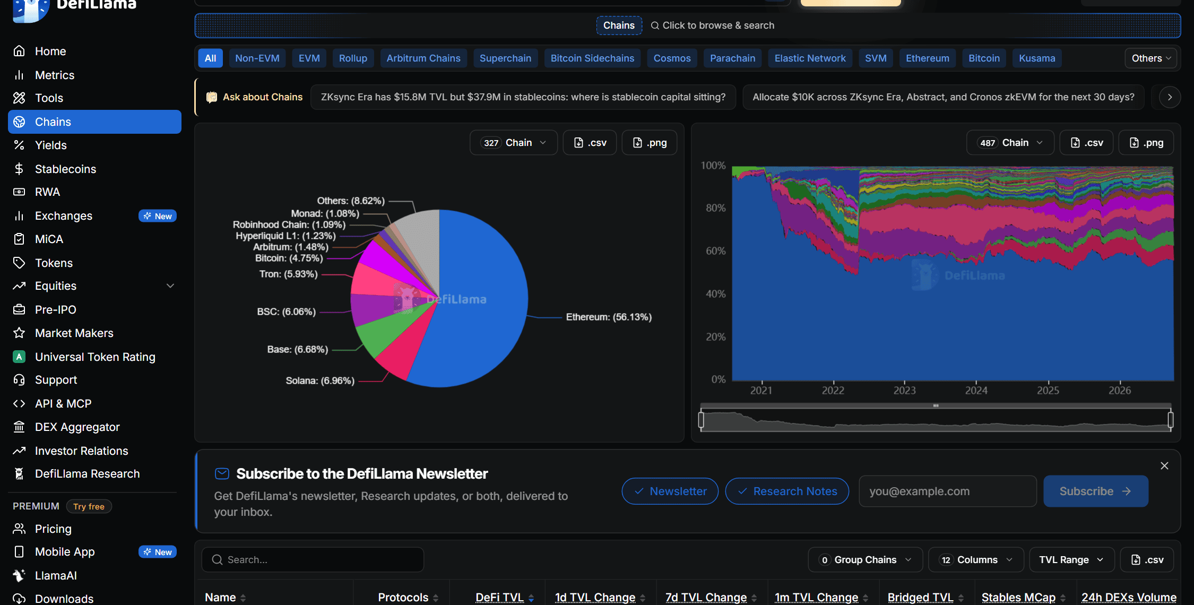Click the Subscribe button
This screenshot has height=605, width=1194.
pos(1096,491)
